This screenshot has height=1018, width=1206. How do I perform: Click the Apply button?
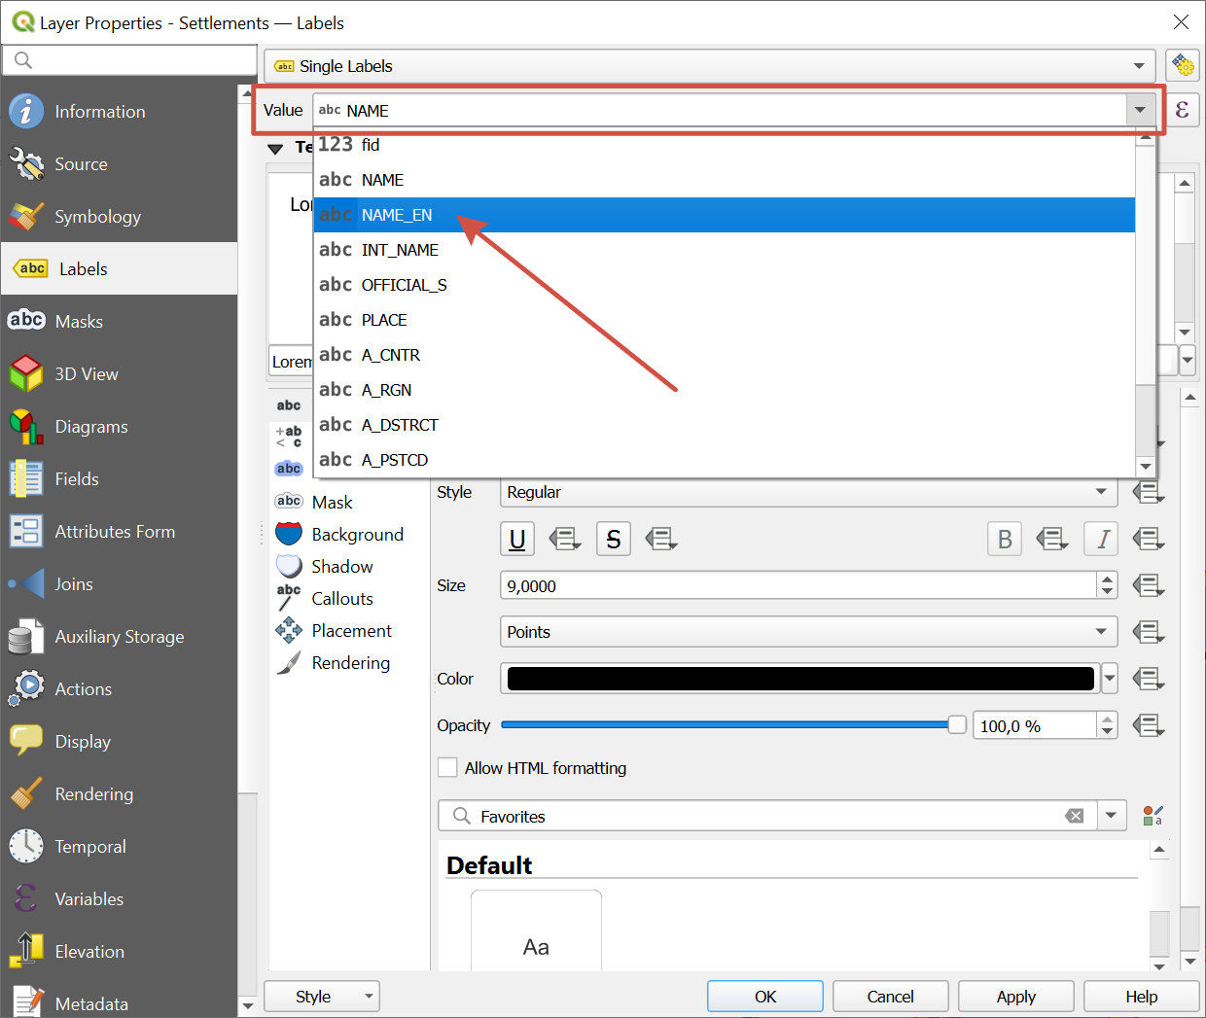(x=1015, y=996)
